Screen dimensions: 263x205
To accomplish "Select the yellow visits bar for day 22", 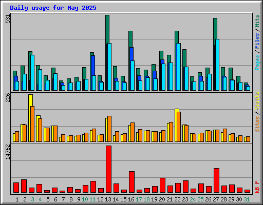I will click(x=177, y=125).
